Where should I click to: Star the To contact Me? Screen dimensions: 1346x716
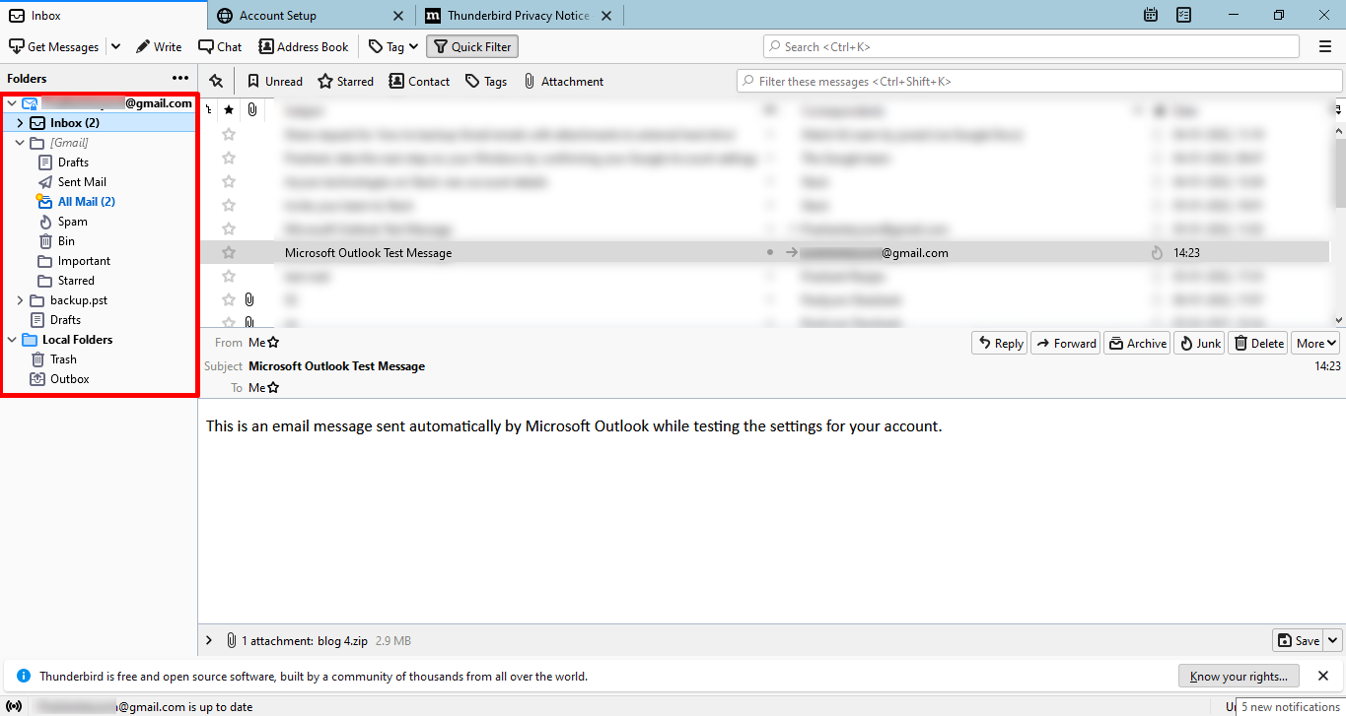click(273, 388)
